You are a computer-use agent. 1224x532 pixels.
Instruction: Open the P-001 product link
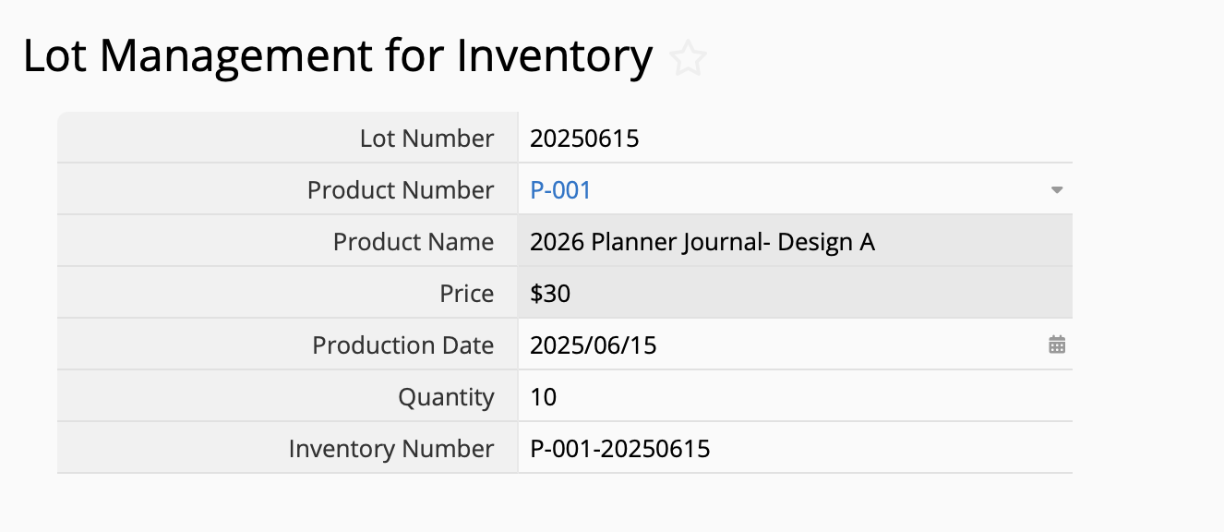(x=560, y=190)
